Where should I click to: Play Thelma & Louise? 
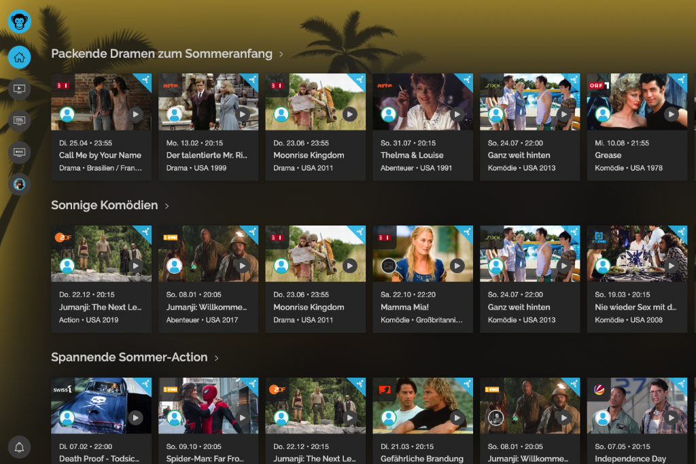[x=457, y=114]
